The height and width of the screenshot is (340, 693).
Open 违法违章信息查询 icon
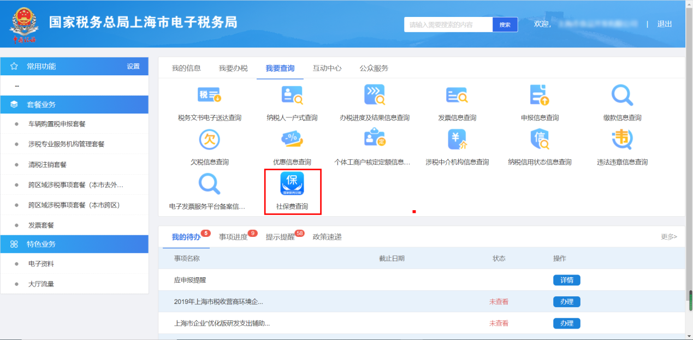tap(622, 140)
